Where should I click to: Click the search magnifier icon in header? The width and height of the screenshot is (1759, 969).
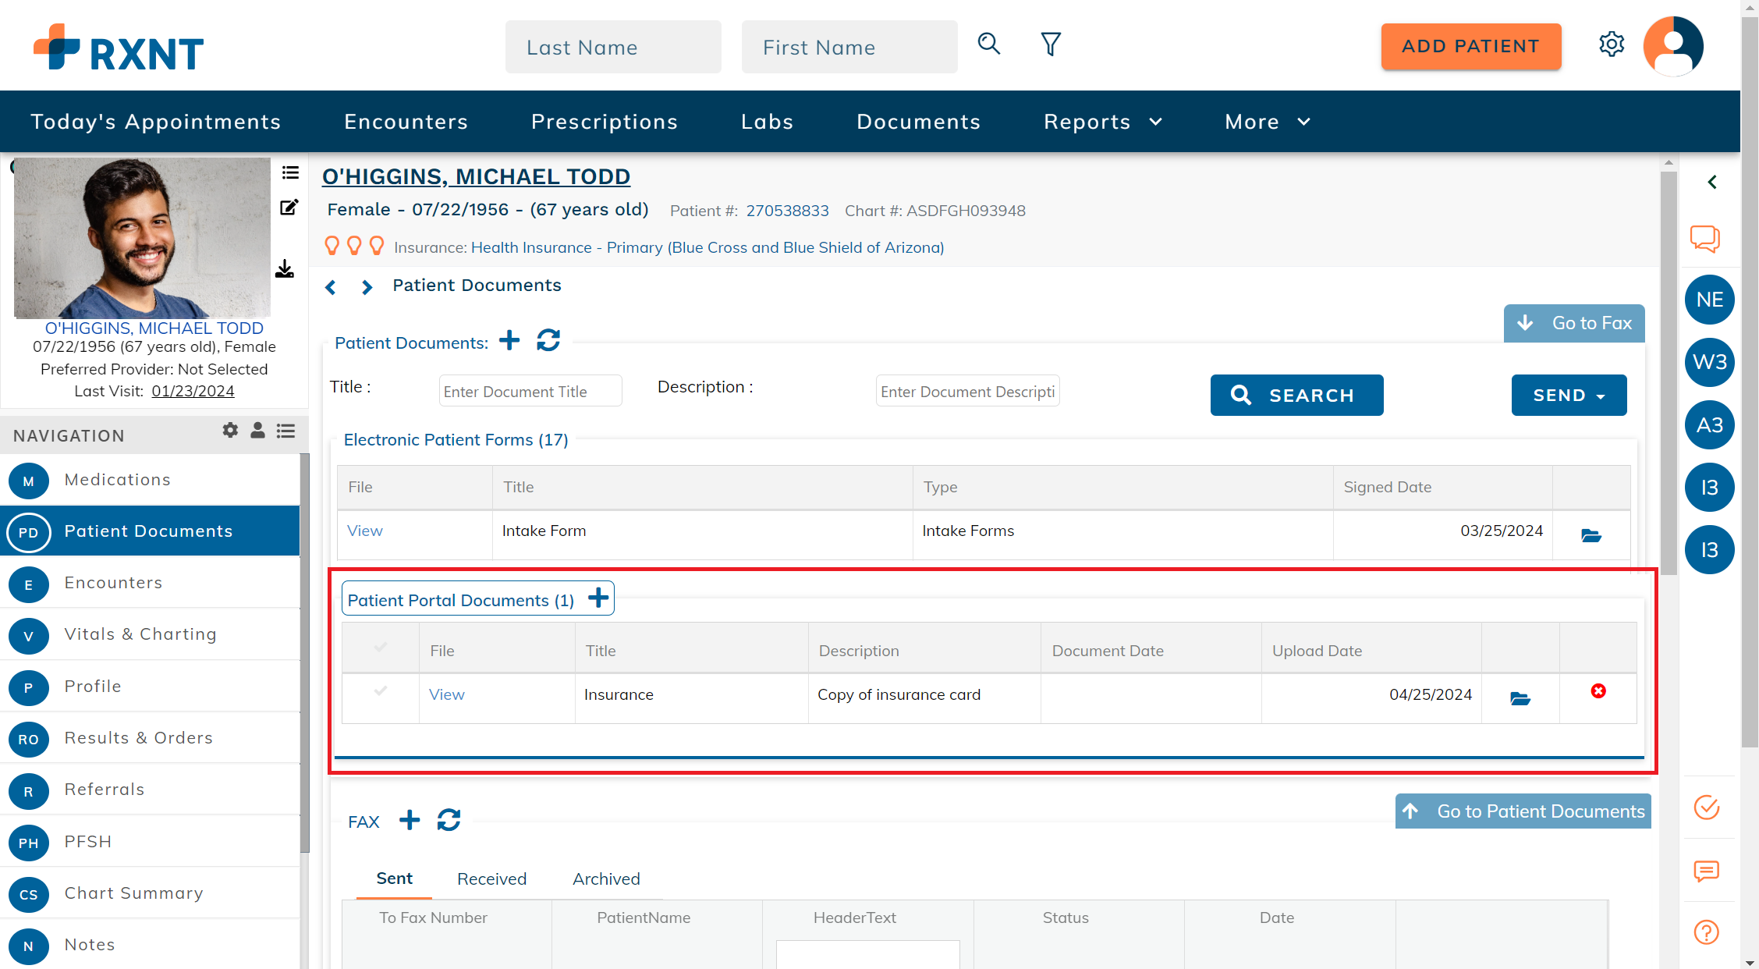(988, 44)
